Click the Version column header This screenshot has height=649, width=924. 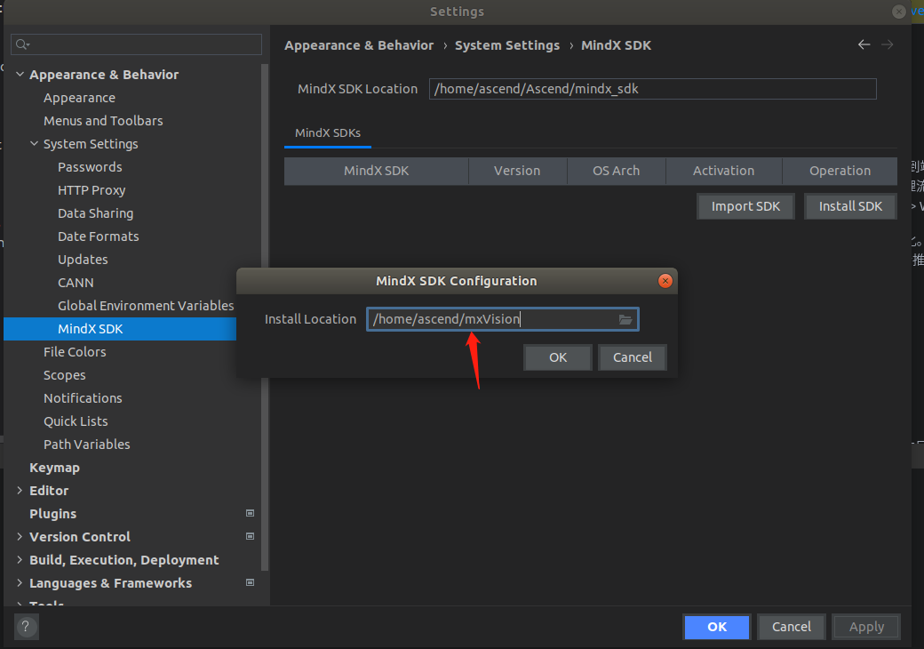point(517,171)
